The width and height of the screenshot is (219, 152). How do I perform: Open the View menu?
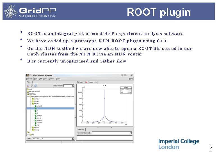45,79
